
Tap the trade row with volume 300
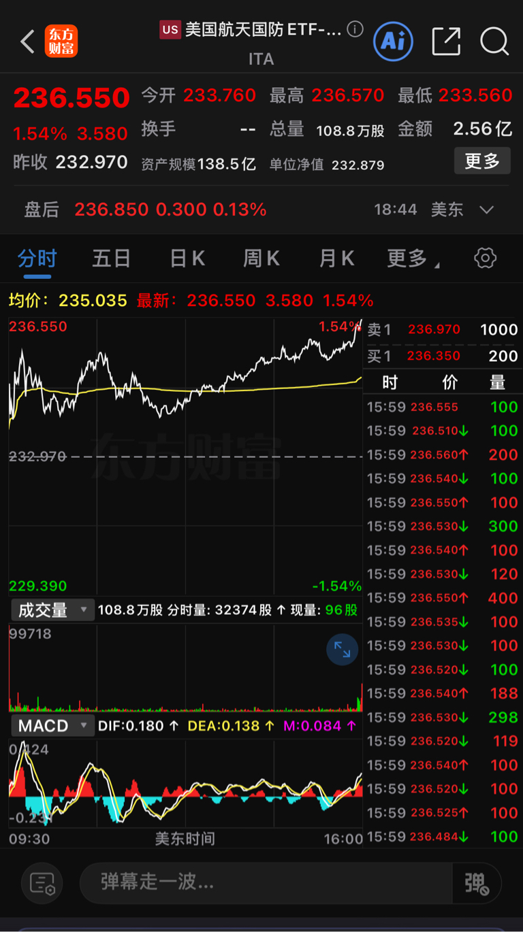(443, 527)
